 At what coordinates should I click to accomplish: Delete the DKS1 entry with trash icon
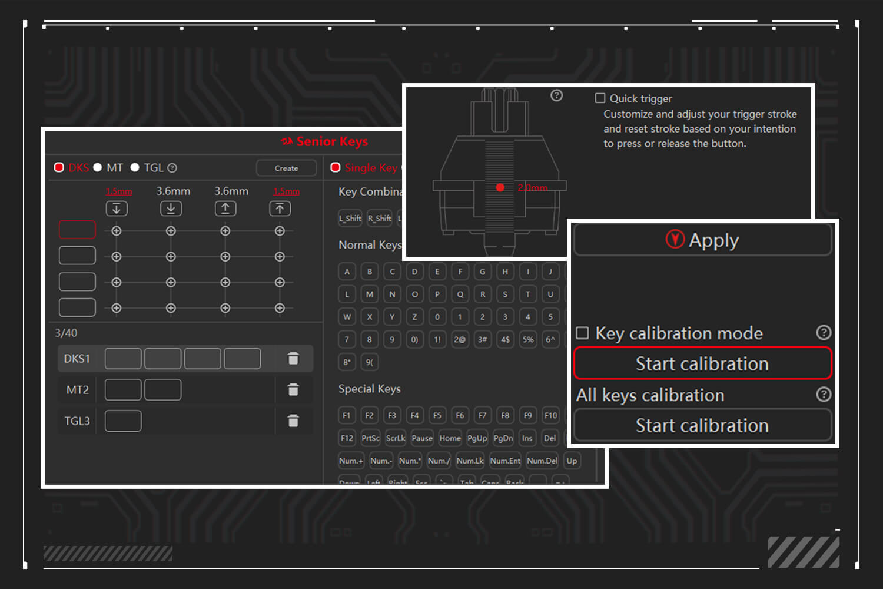[x=293, y=358]
